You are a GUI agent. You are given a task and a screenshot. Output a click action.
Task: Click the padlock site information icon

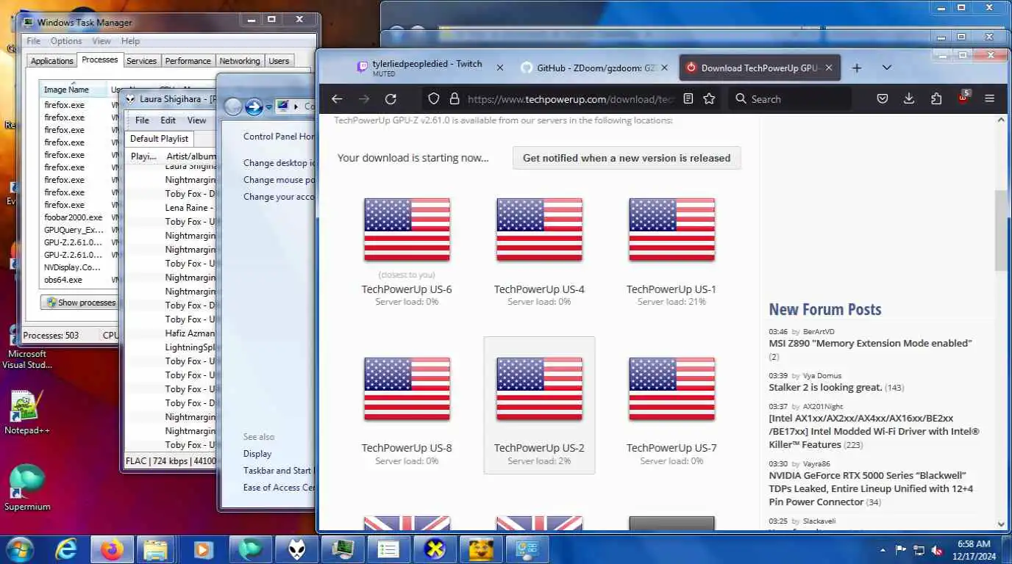point(454,98)
